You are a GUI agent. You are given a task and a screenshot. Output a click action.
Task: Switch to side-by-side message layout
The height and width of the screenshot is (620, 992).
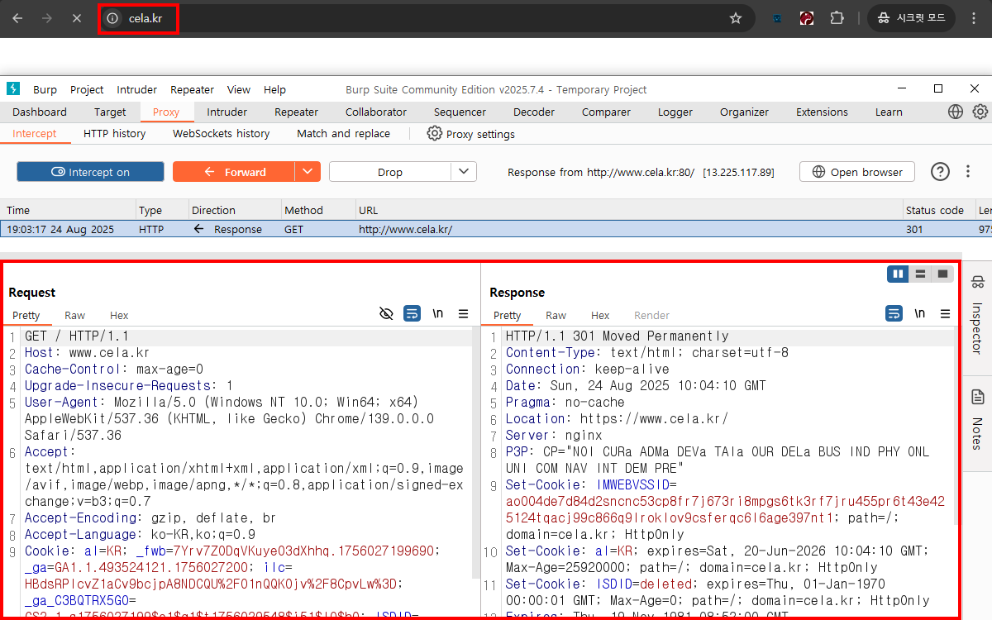coord(898,274)
